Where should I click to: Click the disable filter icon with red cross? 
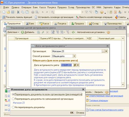[x=68, y=32]
